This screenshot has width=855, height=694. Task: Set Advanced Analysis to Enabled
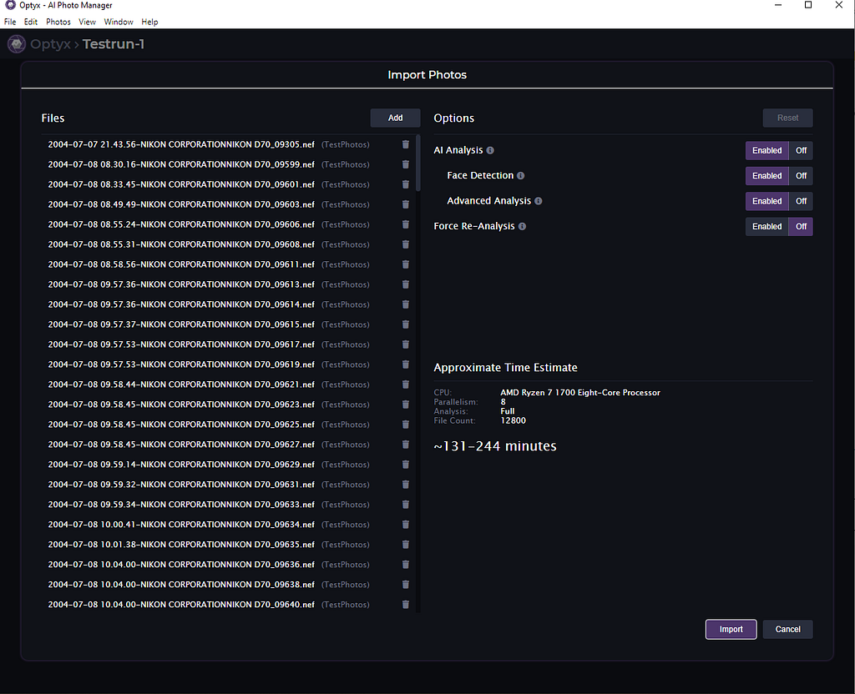pos(766,201)
